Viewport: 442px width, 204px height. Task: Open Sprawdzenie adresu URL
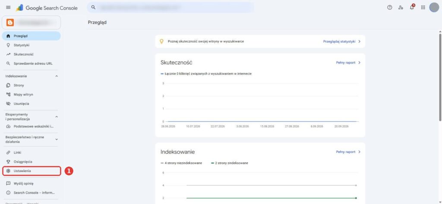pyautogui.click(x=31, y=64)
